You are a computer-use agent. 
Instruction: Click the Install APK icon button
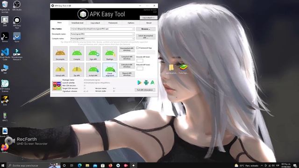93,70
